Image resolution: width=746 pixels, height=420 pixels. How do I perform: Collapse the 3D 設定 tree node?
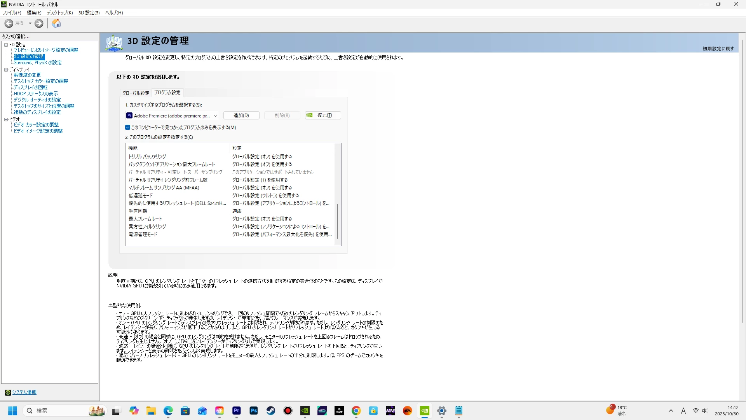pyautogui.click(x=6, y=45)
